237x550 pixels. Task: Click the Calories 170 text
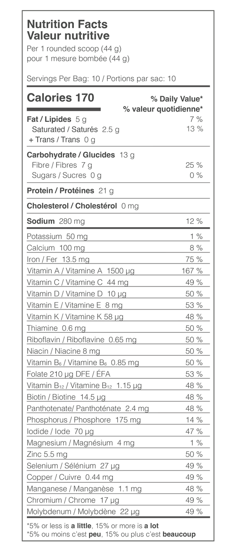pos(60,98)
